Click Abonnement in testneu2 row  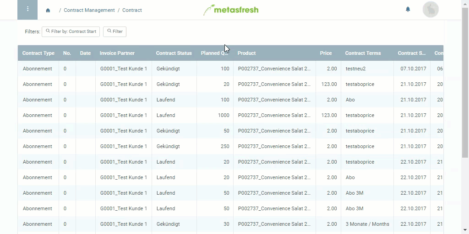coord(38,69)
